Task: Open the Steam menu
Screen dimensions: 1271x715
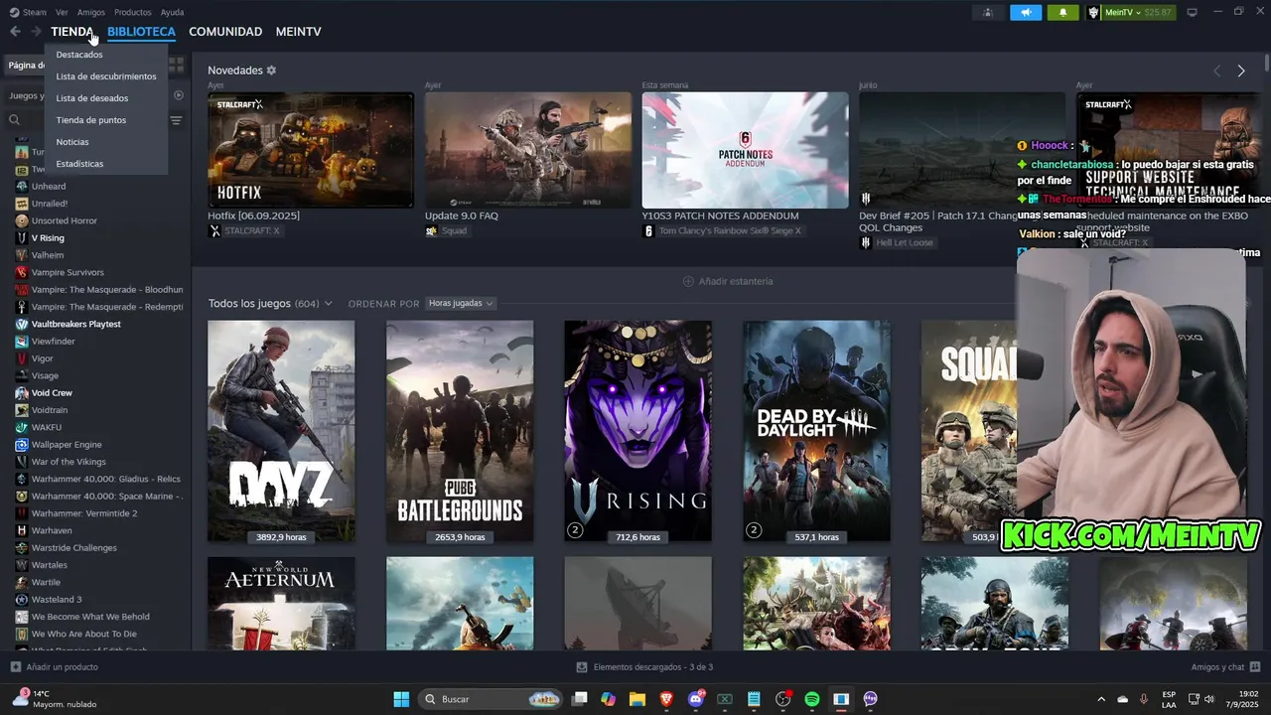Action: [x=35, y=12]
